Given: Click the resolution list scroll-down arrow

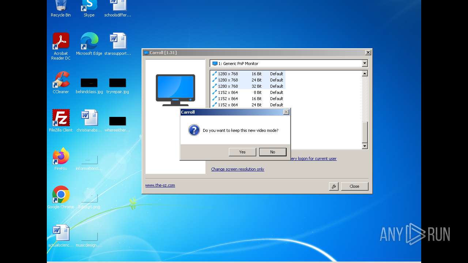Looking at the screenshot, I should point(365,146).
